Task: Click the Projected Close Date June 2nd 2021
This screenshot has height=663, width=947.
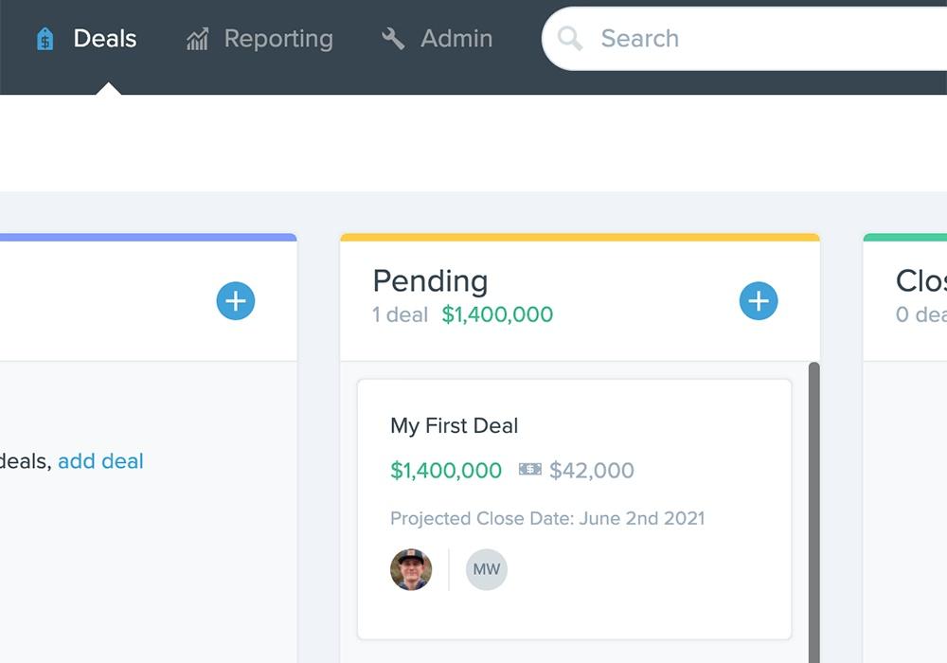Action: click(x=547, y=519)
